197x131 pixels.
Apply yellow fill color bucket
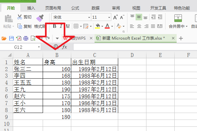[x=98, y=26]
